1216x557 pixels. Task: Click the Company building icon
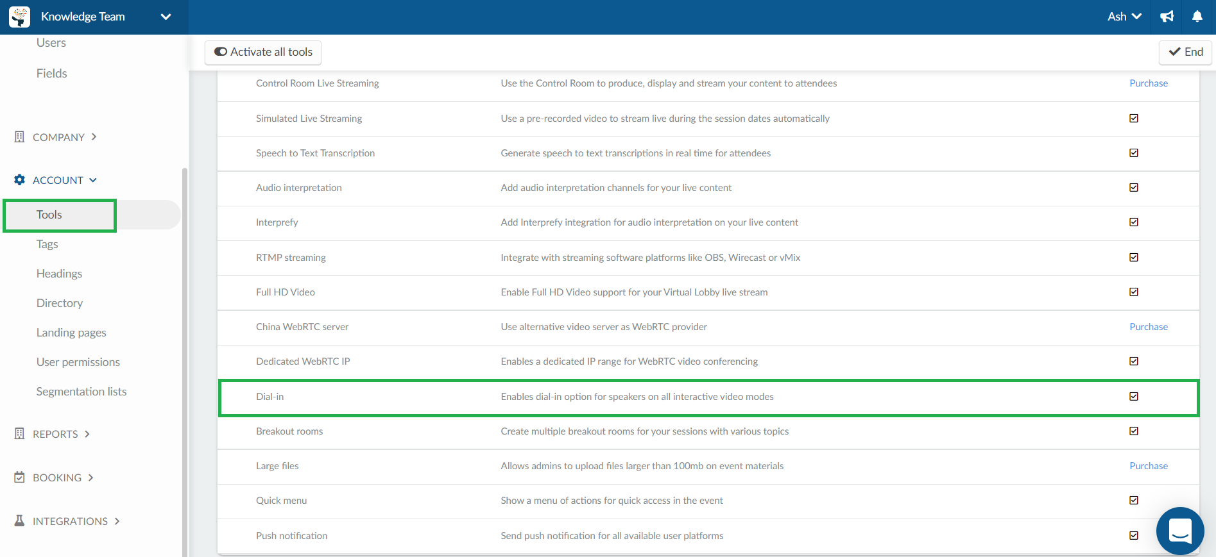point(19,137)
